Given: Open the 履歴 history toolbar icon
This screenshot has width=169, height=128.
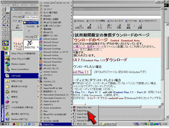Looking at the screenshot, I should [89, 26].
